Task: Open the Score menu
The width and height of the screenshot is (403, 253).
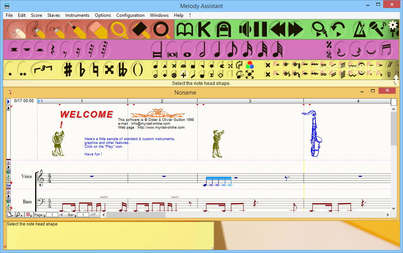Action: click(36, 15)
